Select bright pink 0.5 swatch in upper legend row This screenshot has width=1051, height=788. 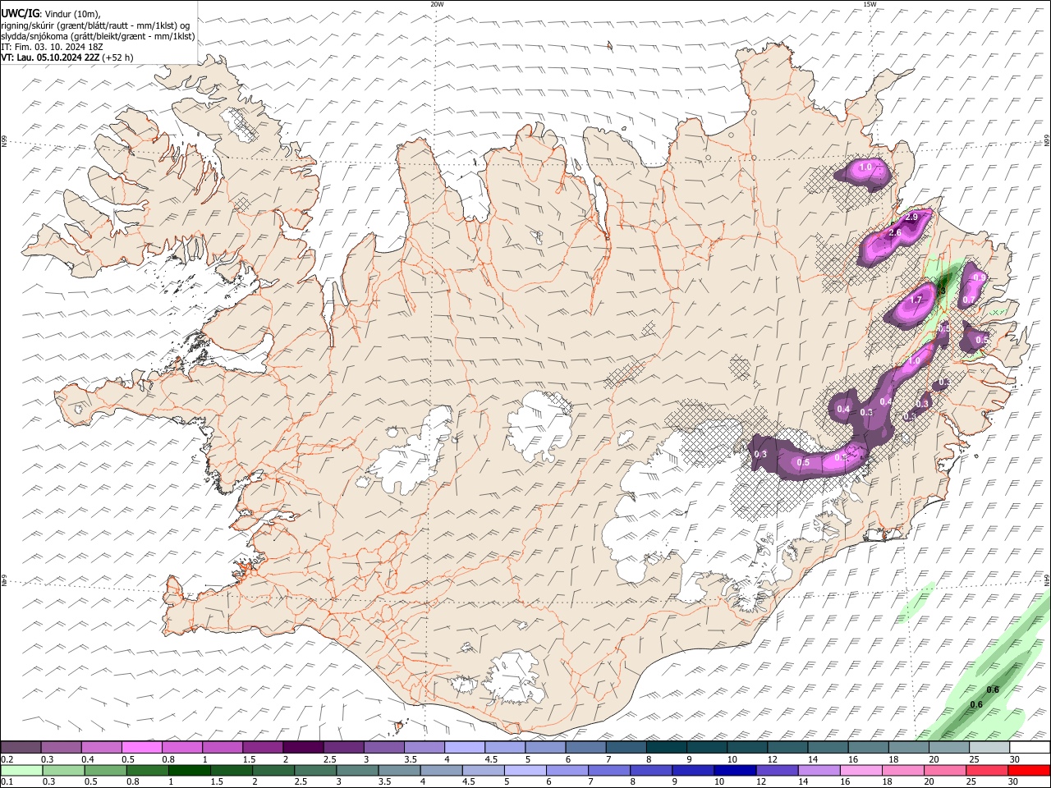pos(142,747)
